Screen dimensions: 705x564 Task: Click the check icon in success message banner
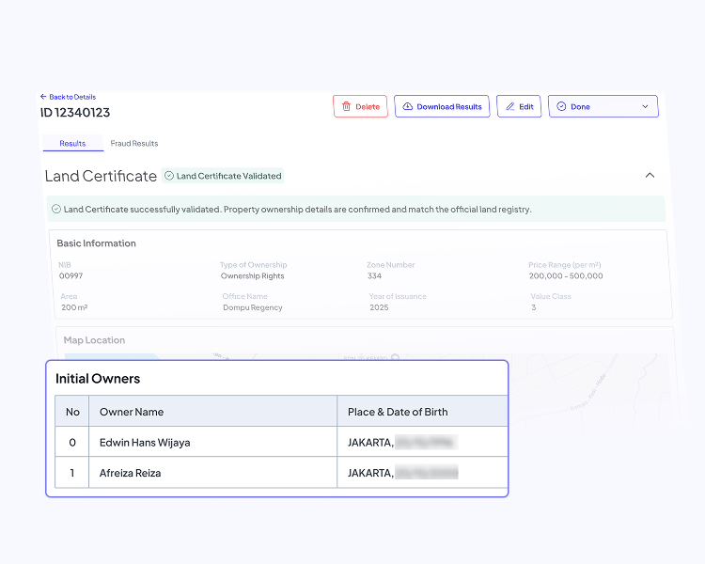point(56,210)
